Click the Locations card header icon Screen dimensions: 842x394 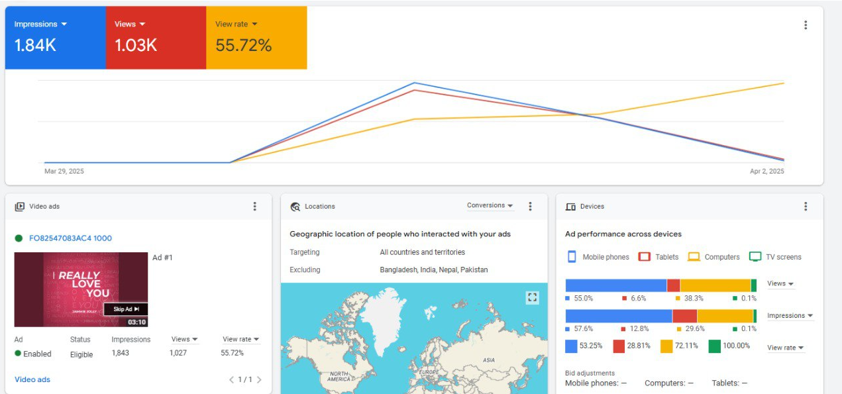coord(295,207)
